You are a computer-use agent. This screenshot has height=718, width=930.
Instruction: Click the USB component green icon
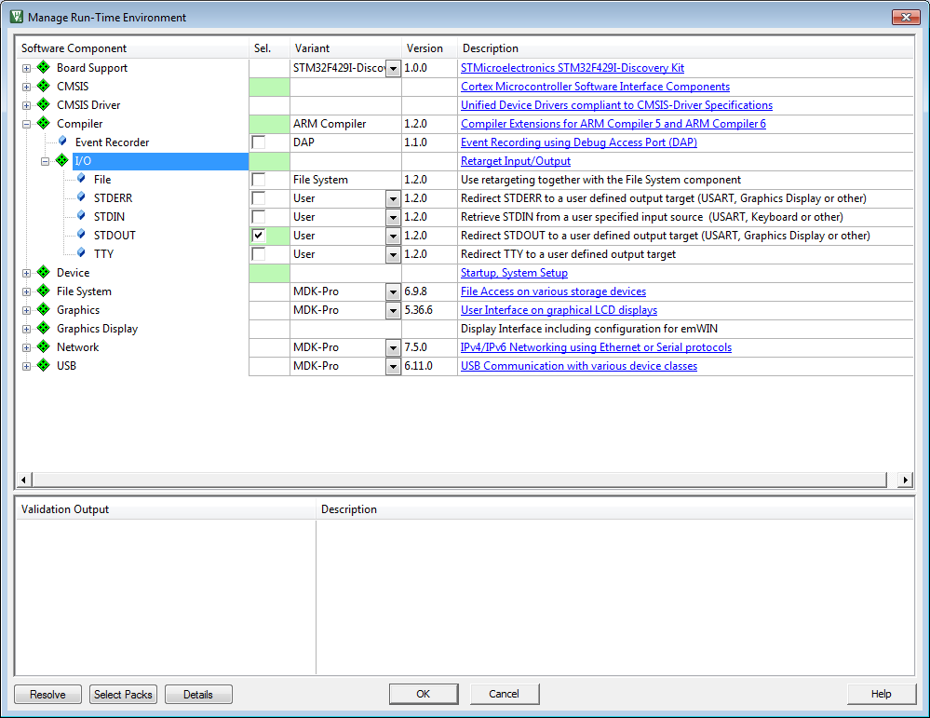point(43,366)
